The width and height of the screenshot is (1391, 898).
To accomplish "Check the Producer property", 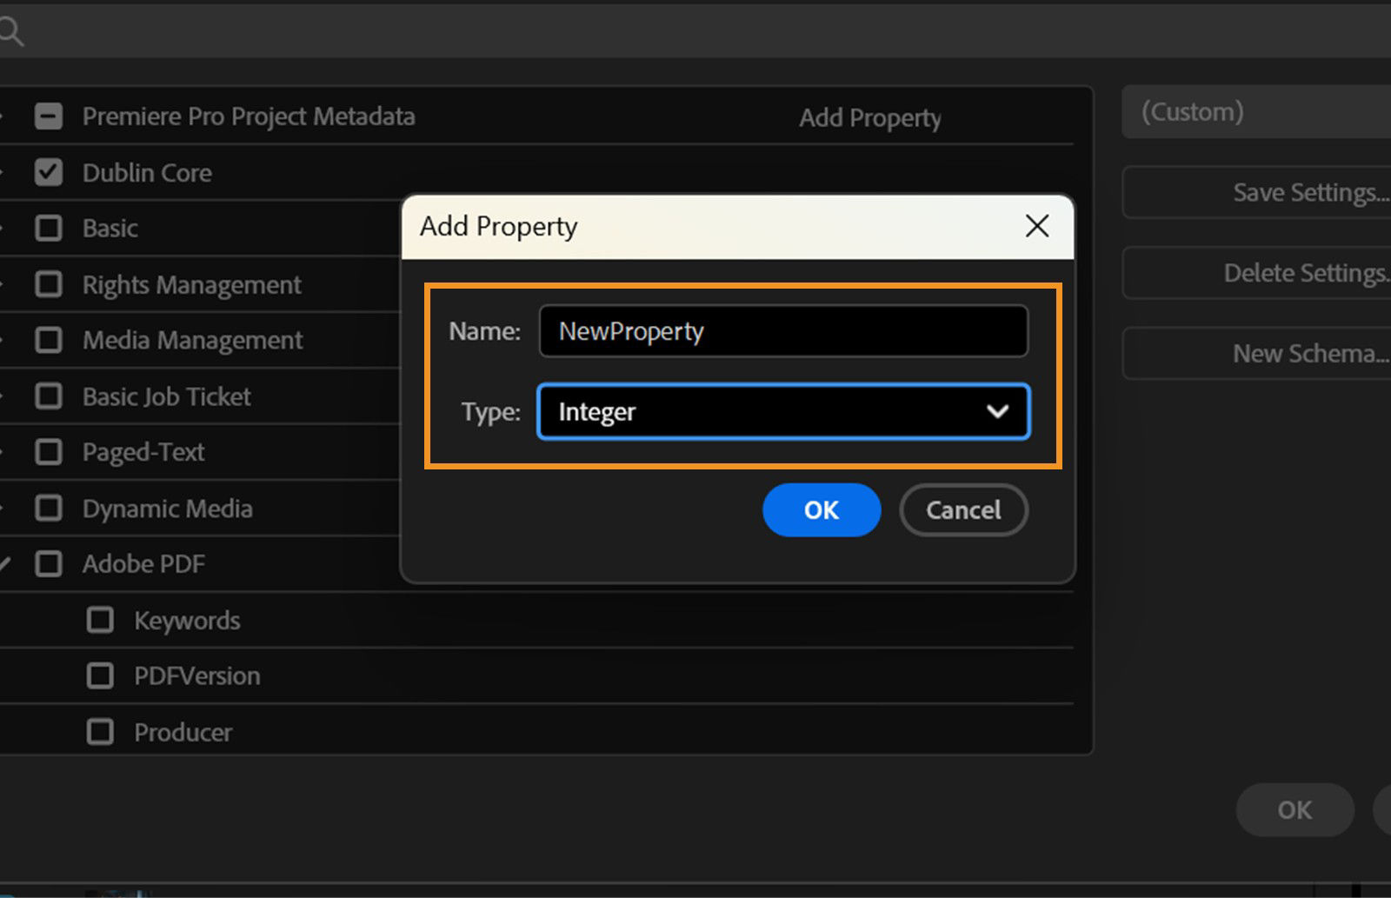I will [100, 731].
